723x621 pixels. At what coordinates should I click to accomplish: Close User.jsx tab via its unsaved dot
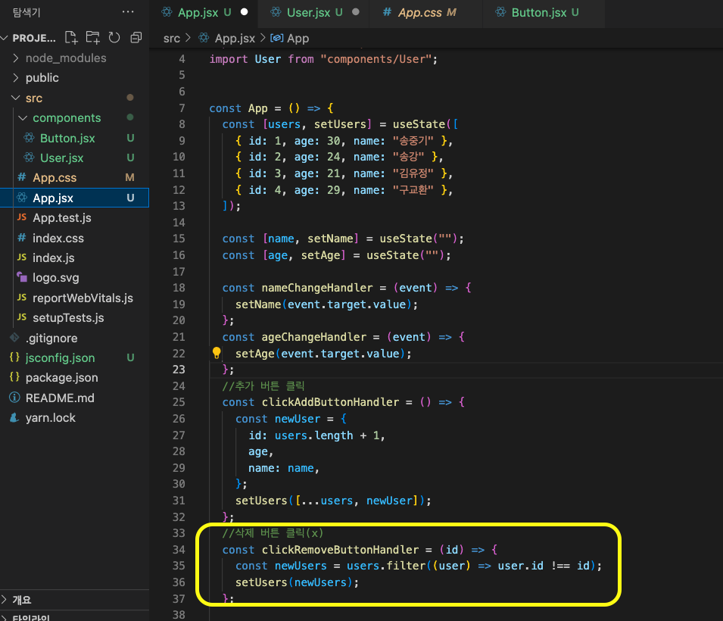tap(356, 12)
